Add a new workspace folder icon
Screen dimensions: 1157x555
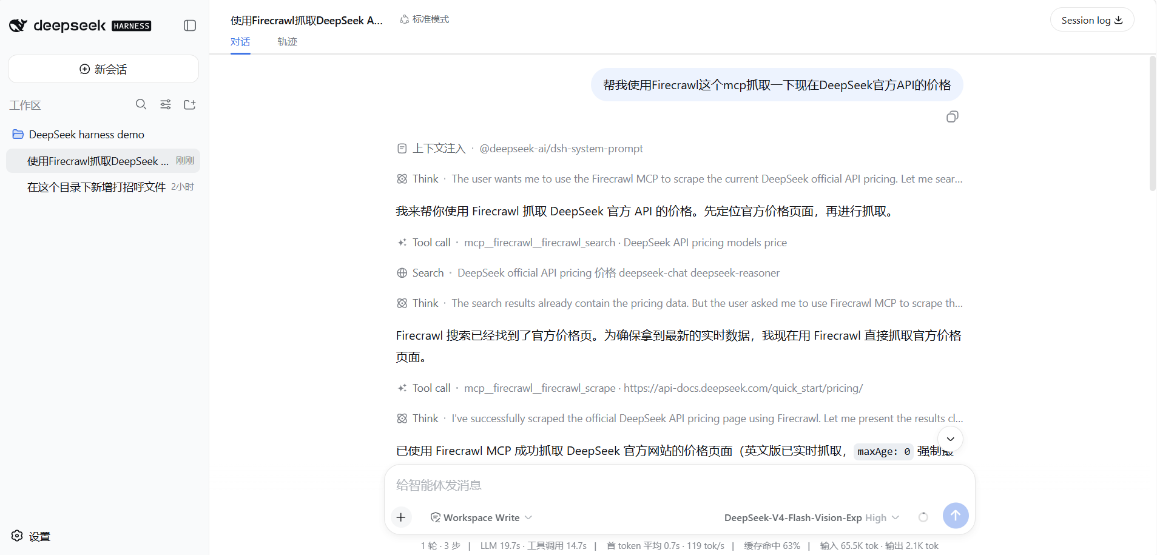tap(190, 104)
